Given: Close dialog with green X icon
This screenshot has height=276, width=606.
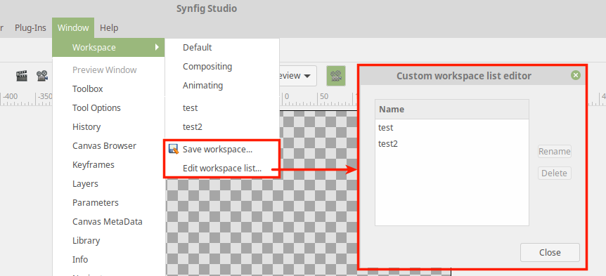Looking at the screenshot, I should pyautogui.click(x=576, y=75).
